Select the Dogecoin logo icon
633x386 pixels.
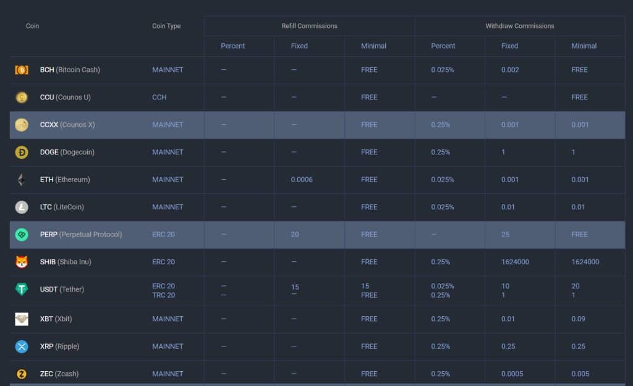pyautogui.click(x=22, y=152)
